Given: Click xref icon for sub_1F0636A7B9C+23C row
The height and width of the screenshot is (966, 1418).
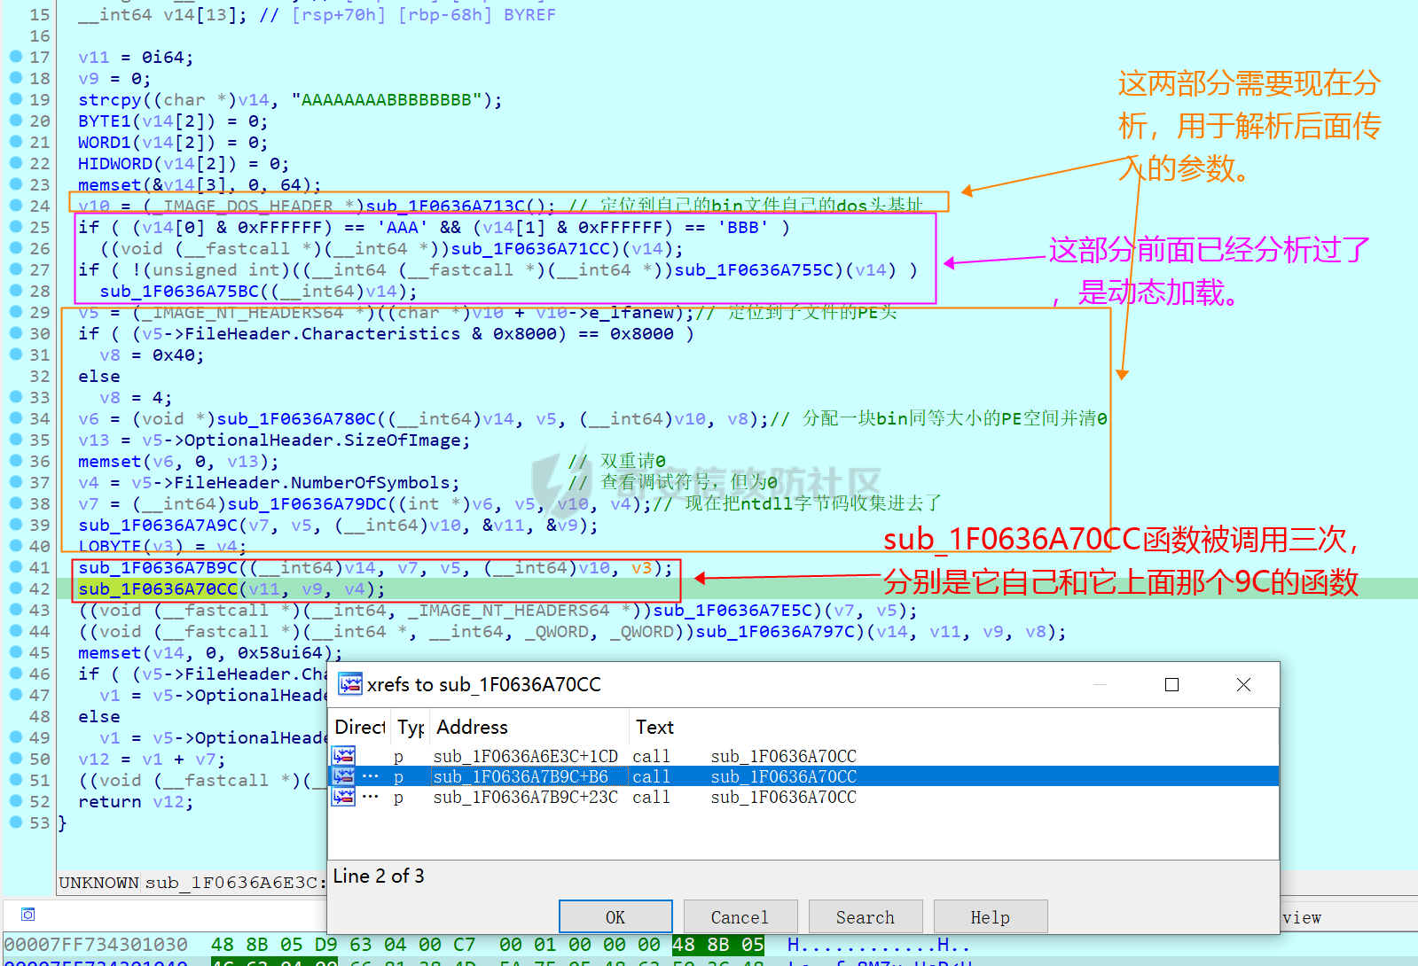Looking at the screenshot, I should click(343, 797).
